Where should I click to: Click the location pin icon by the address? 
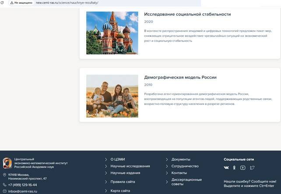[4, 175]
